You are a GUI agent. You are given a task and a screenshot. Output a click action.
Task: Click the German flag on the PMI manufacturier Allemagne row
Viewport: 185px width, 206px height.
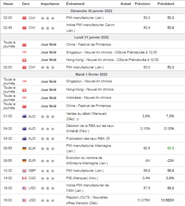click(x=24, y=149)
